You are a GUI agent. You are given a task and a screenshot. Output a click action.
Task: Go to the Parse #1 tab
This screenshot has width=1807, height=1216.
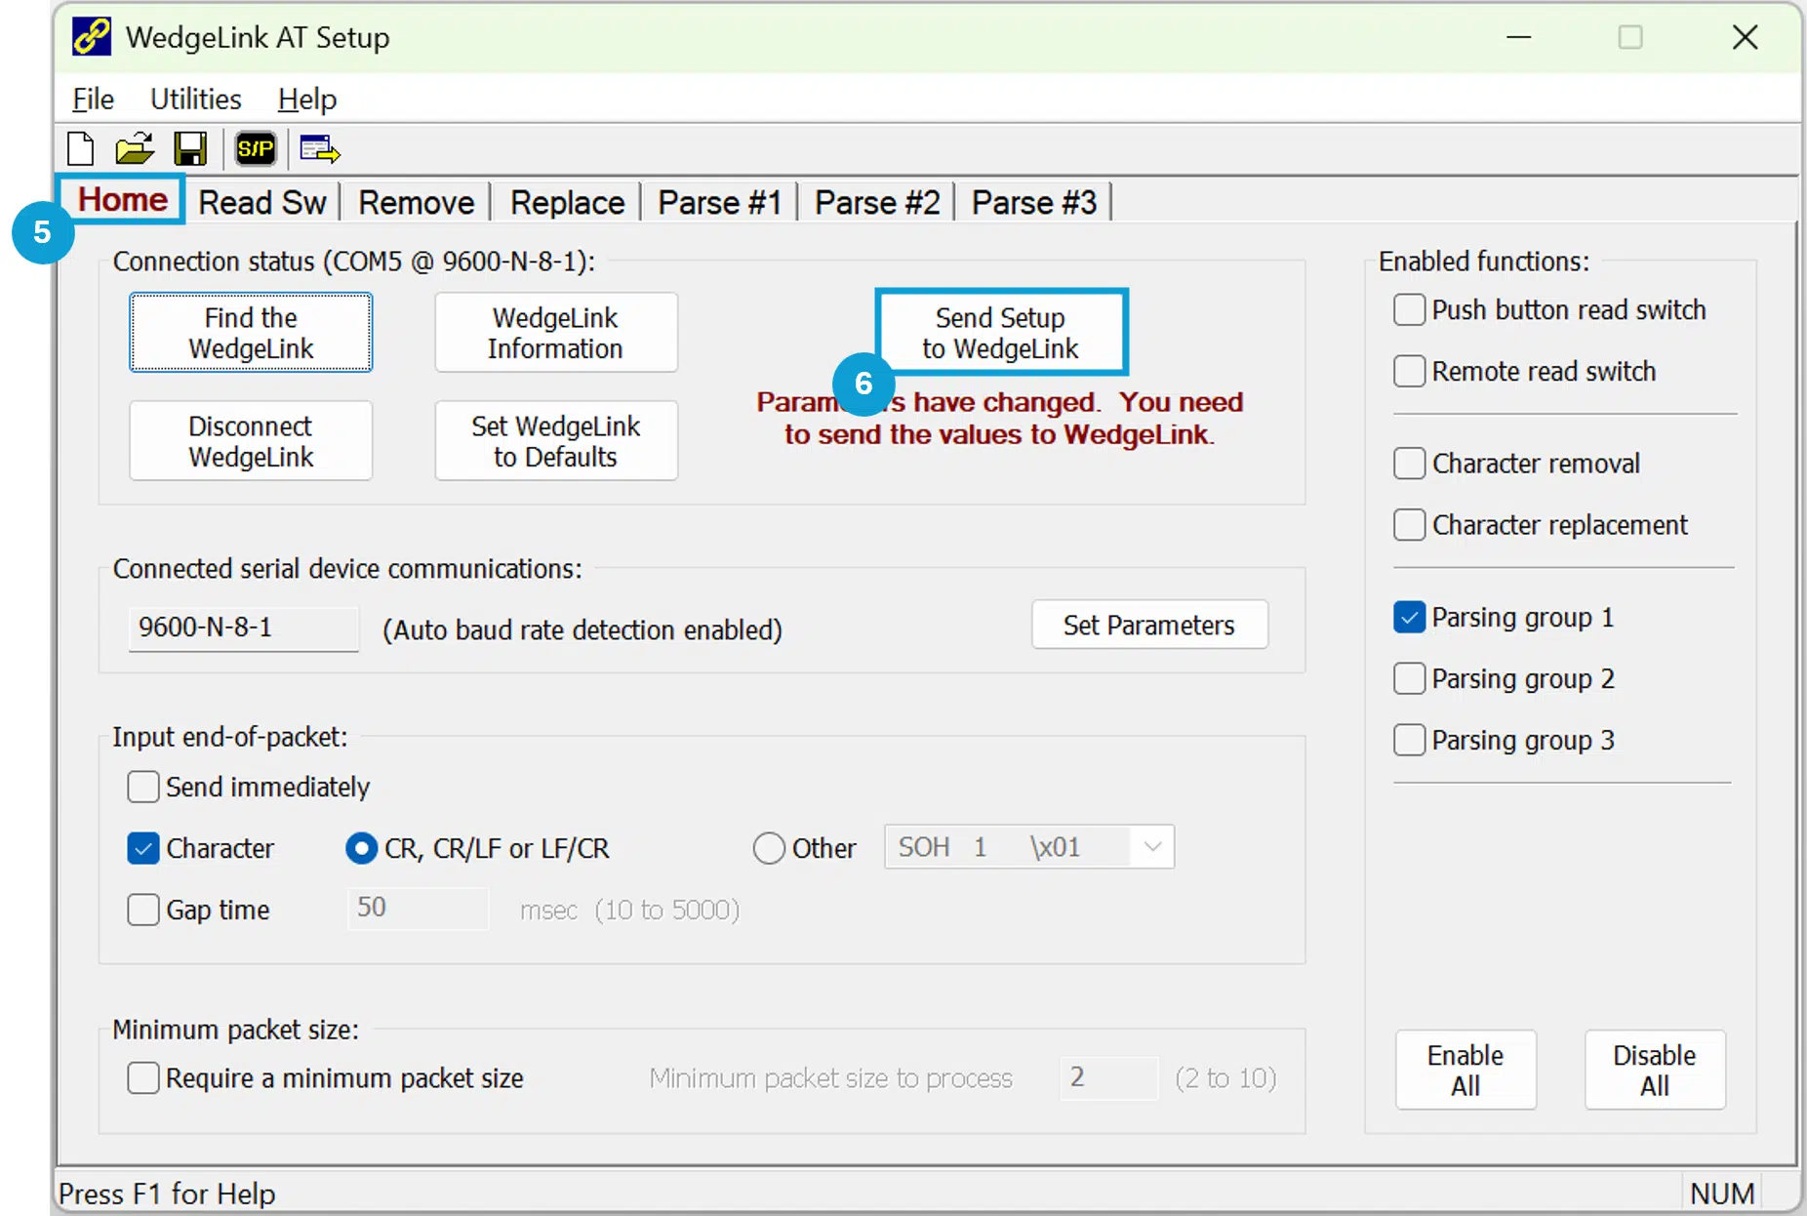pos(720,202)
